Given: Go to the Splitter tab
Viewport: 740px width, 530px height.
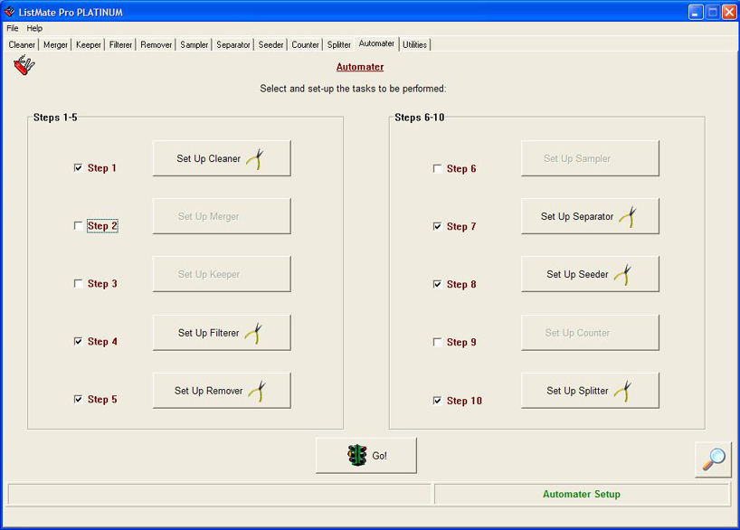Looking at the screenshot, I should pos(339,44).
